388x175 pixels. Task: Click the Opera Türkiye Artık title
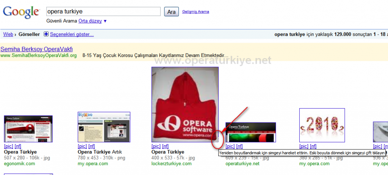point(100,152)
